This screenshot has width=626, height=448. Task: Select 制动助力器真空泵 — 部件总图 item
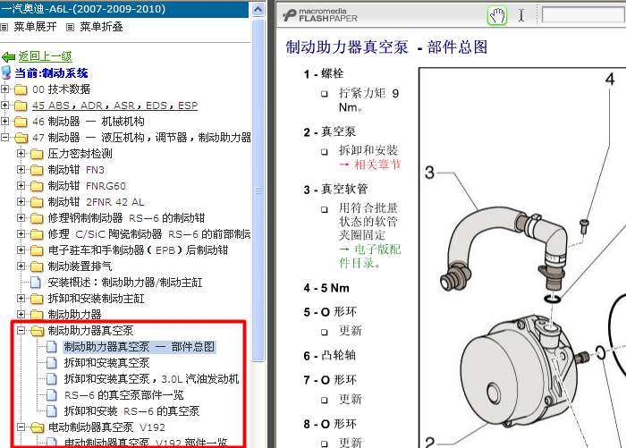(140, 347)
